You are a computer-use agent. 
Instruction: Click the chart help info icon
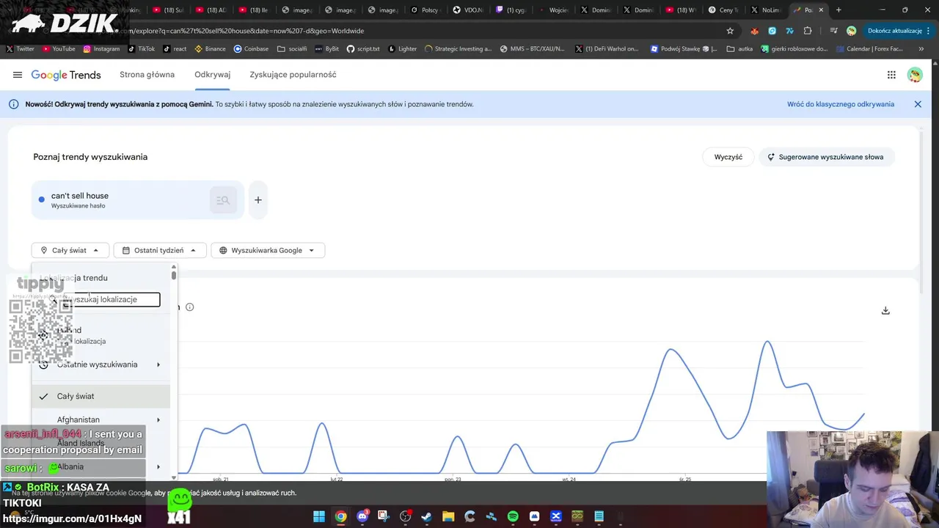tap(189, 307)
